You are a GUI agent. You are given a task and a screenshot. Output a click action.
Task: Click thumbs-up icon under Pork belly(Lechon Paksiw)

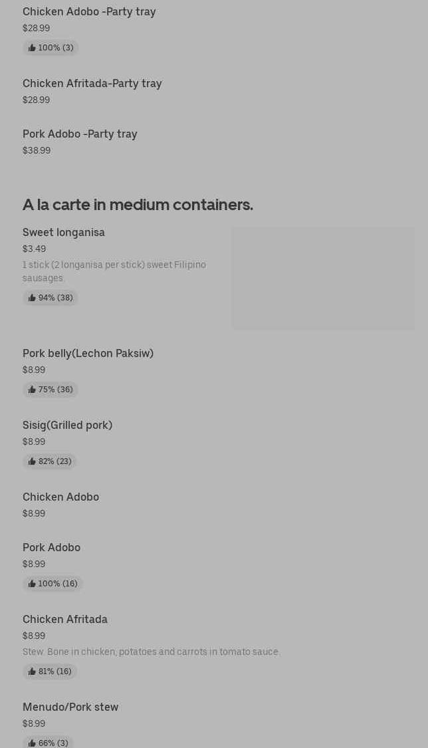[x=32, y=390]
